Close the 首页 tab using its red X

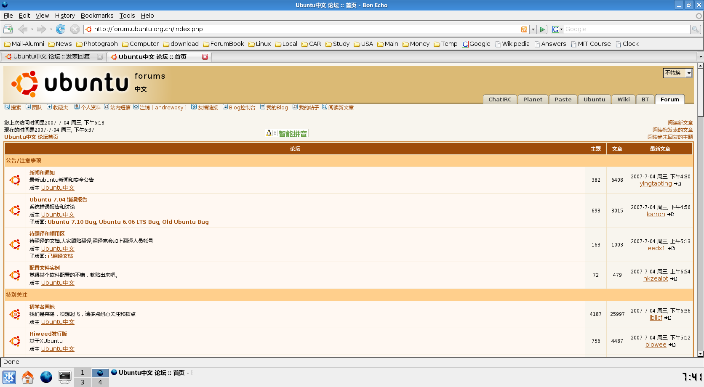click(205, 57)
